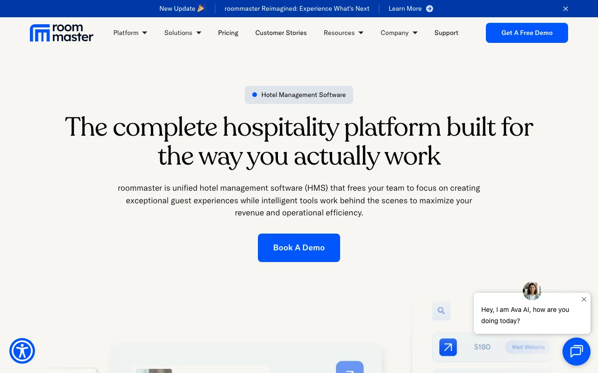
Task: Click the magnifier search icon
Action: point(441,311)
